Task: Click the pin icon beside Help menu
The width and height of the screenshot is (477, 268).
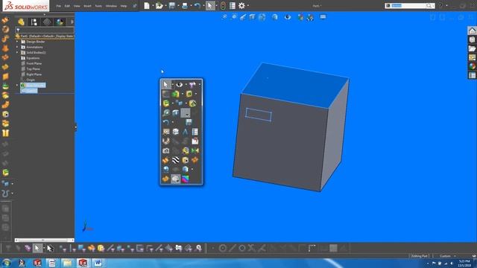Action: 135,6
